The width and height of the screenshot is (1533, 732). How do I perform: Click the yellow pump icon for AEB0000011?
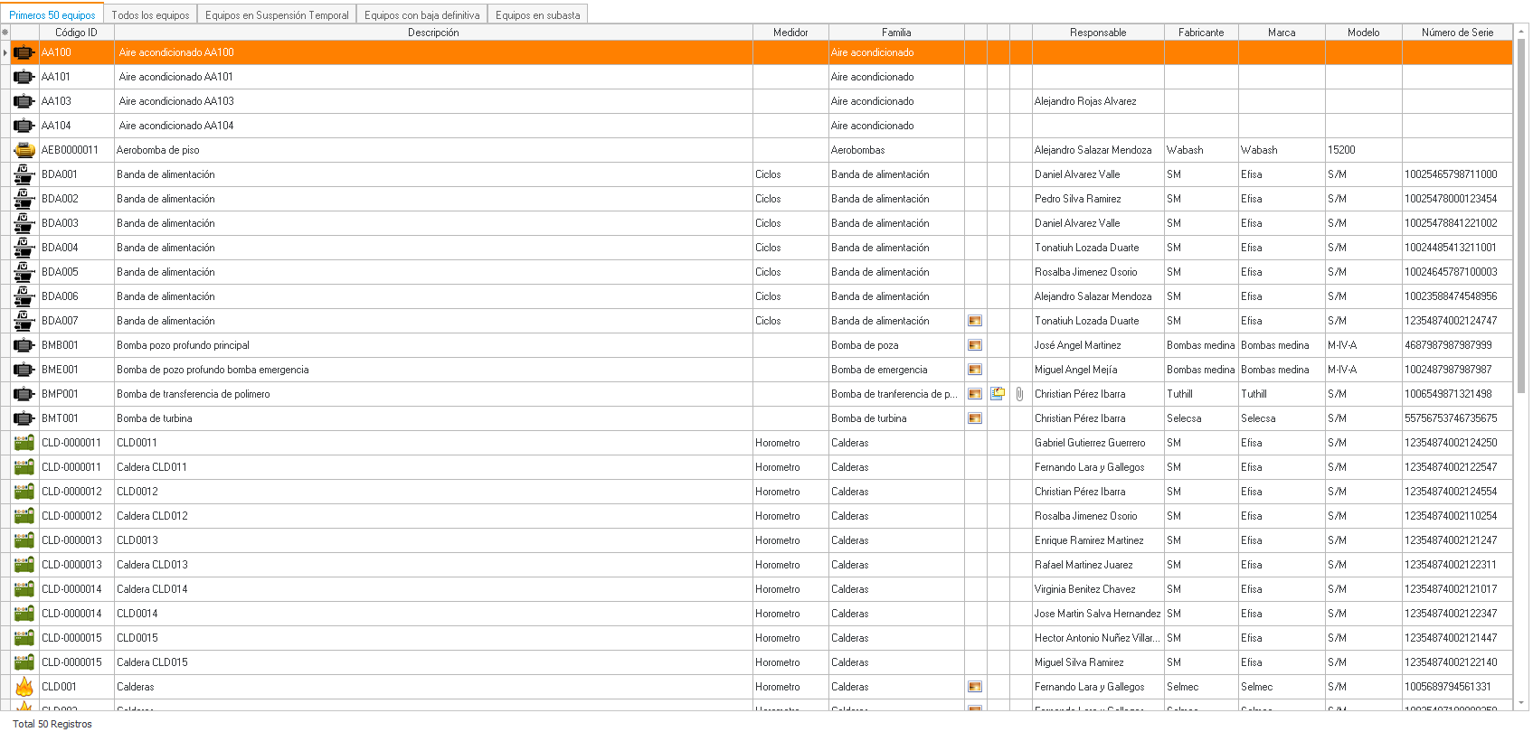click(x=24, y=150)
